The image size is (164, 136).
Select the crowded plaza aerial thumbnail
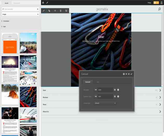[x=28, y=78]
